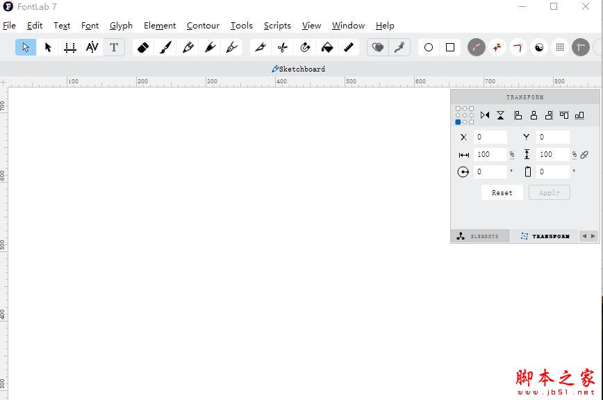
Task: Select the Eraser tool
Action: [x=143, y=47]
